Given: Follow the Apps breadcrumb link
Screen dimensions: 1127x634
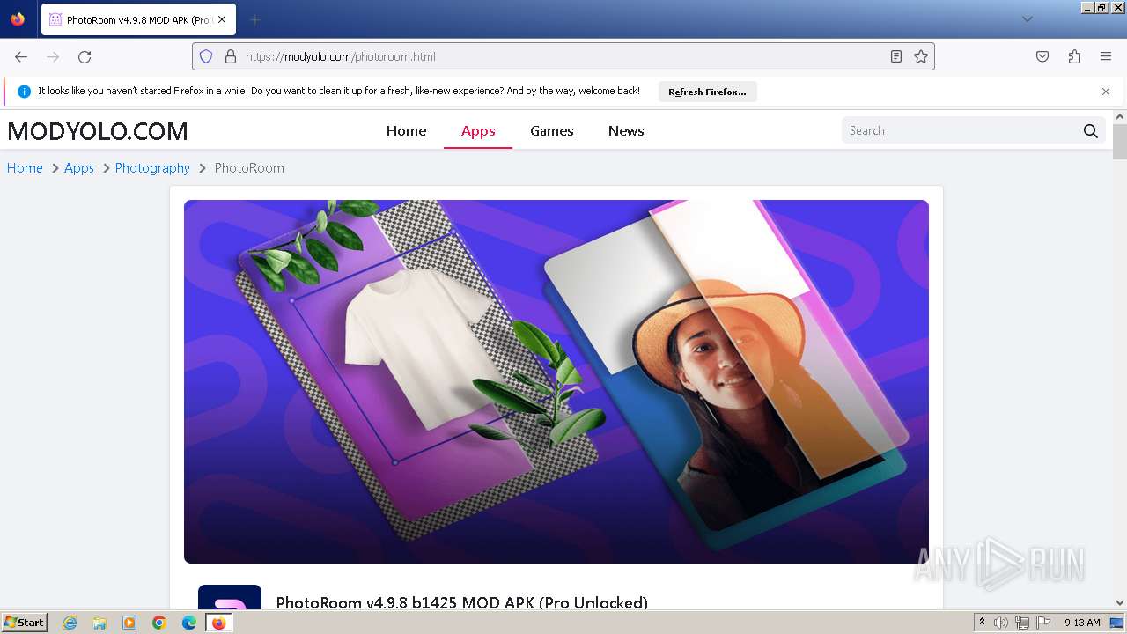Looking at the screenshot, I should (79, 167).
